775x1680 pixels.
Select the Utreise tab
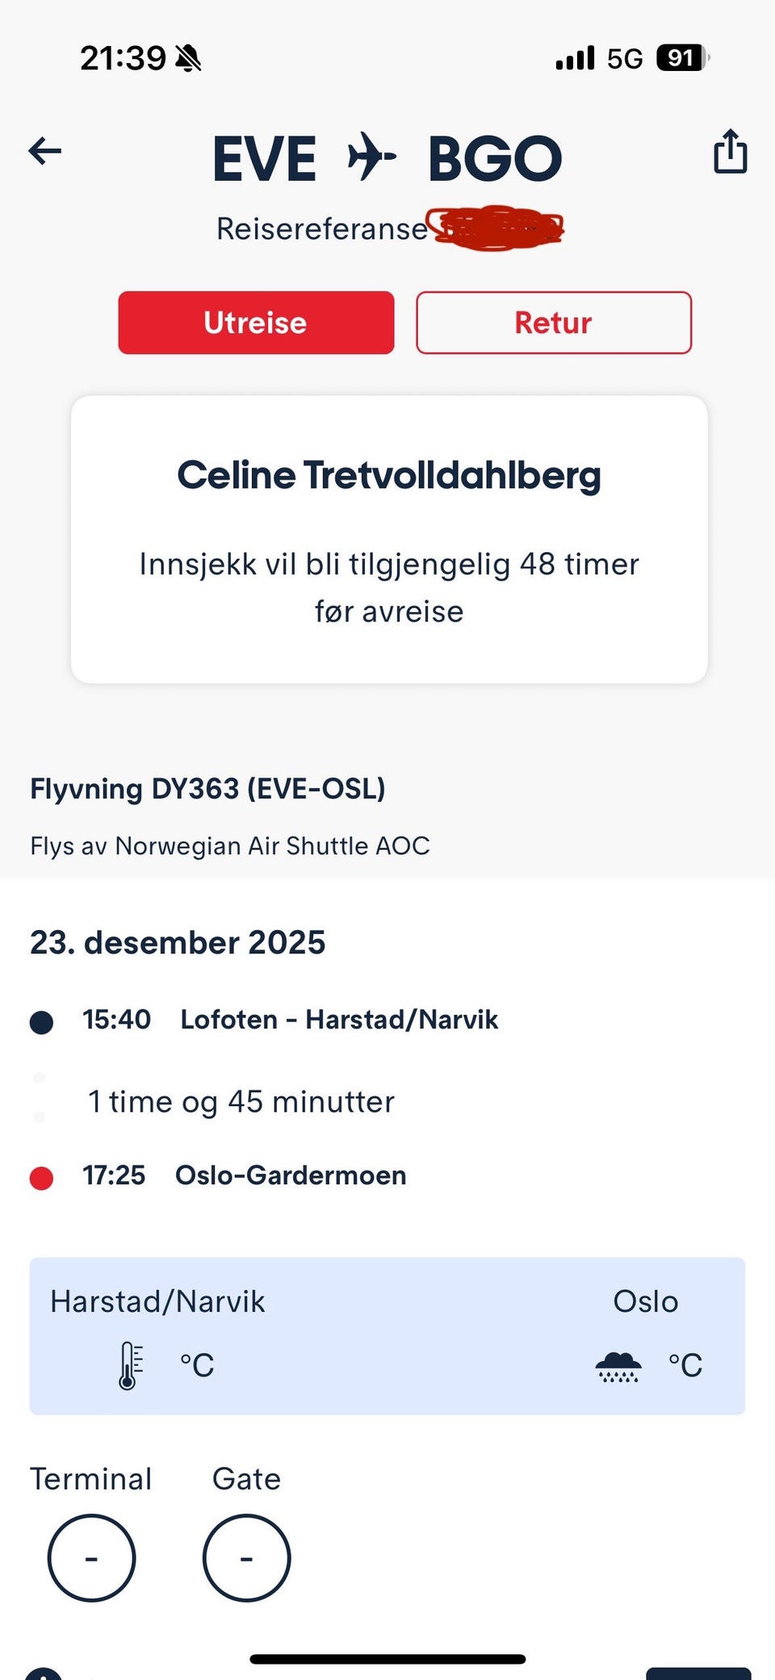(x=256, y=322)
